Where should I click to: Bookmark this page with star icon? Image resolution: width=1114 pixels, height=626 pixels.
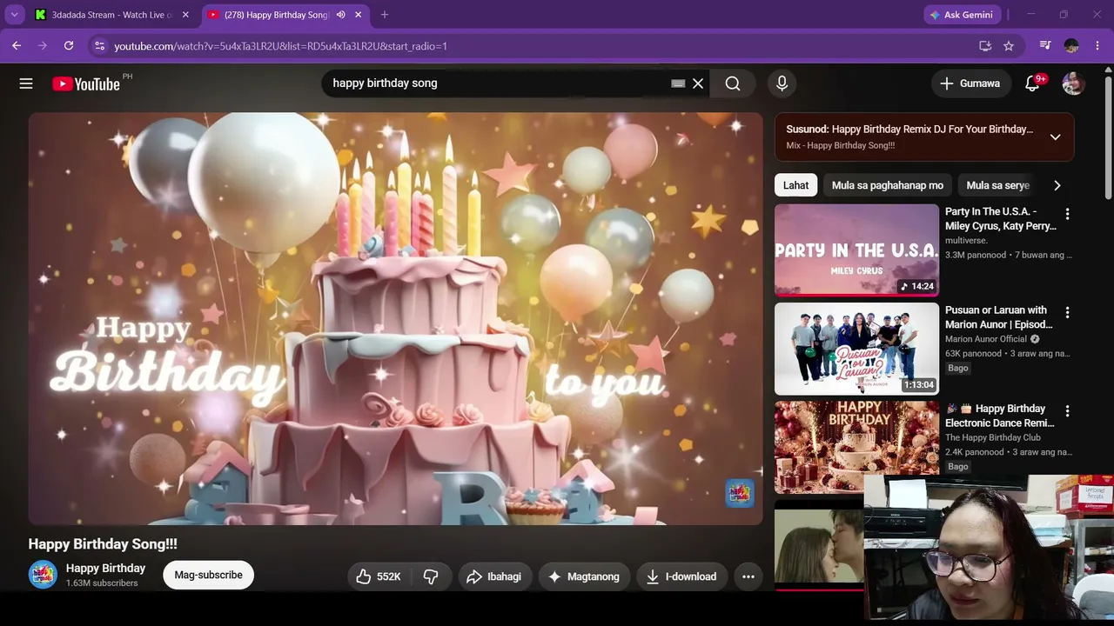click(x=1009, y=46)
